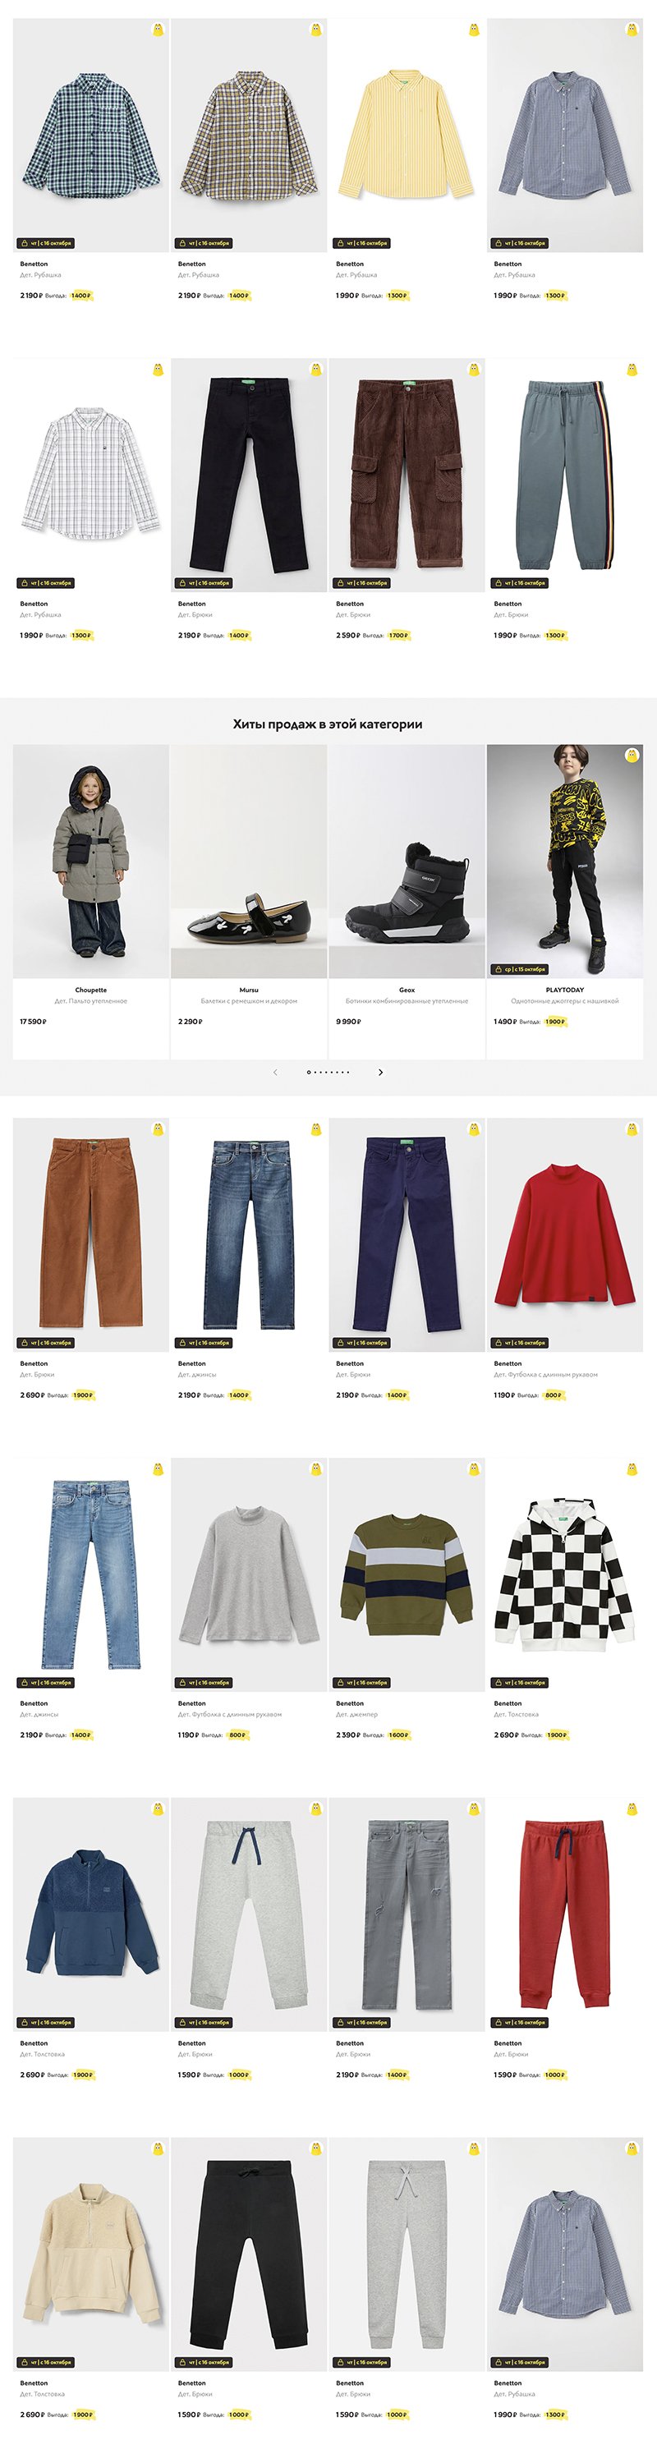Open Choupette insulated coat product
Screen dimensions: 657x2454
(90, 860)
